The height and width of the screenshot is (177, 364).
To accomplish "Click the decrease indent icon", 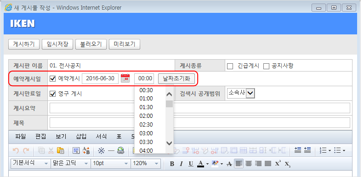I will point(307,150).
